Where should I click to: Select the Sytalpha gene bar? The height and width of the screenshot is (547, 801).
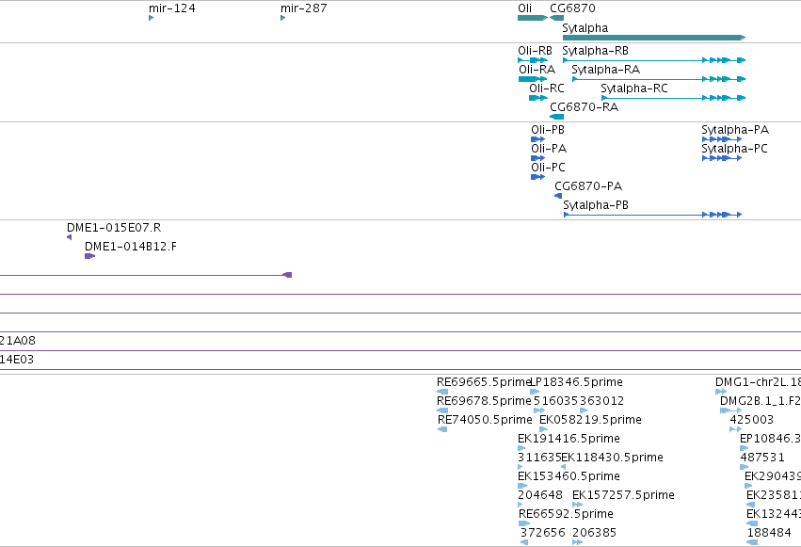[654, 38]
